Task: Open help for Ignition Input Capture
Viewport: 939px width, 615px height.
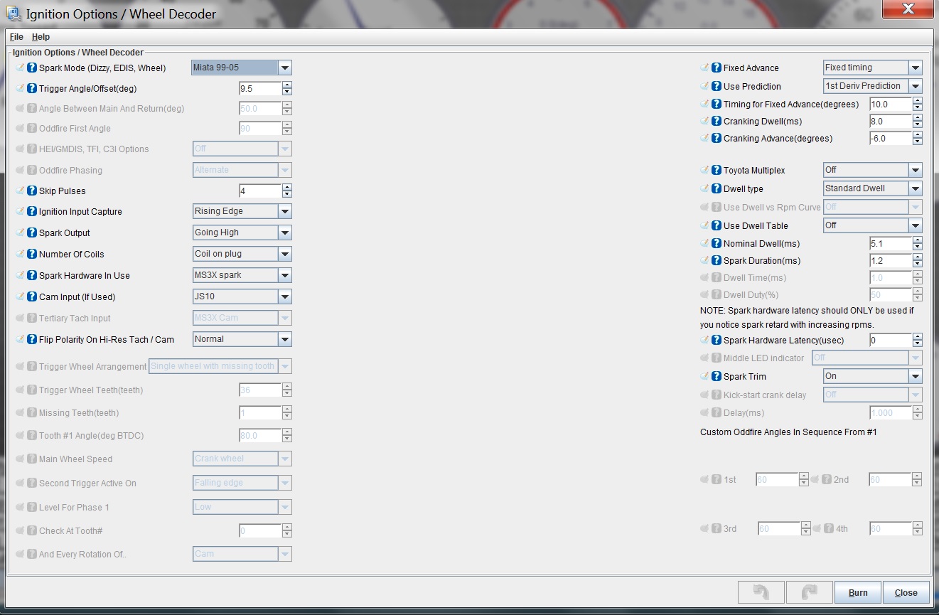Action: point(32,212)
